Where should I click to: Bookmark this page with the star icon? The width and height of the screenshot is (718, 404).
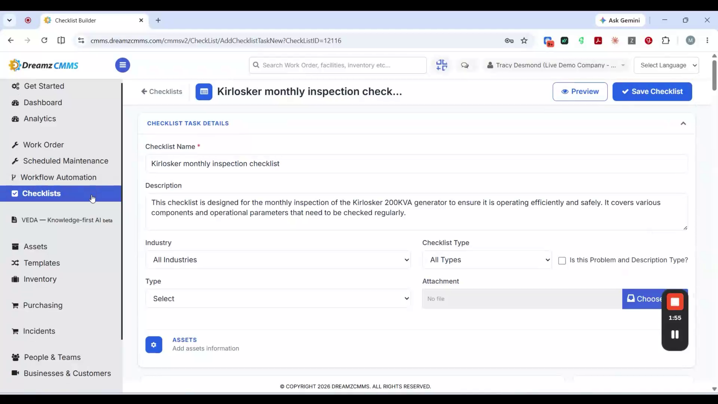(524, 40)
